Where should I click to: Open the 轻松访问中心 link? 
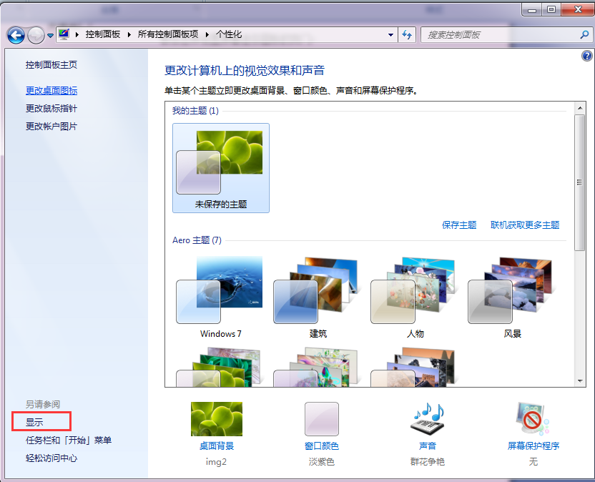click(51, 458)
